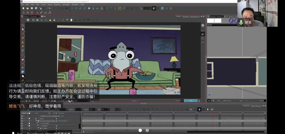Select the Paint bucket tool in left toolbar
Image resolution: width=285 pixels, height=134 pixels.
[23, 59]
